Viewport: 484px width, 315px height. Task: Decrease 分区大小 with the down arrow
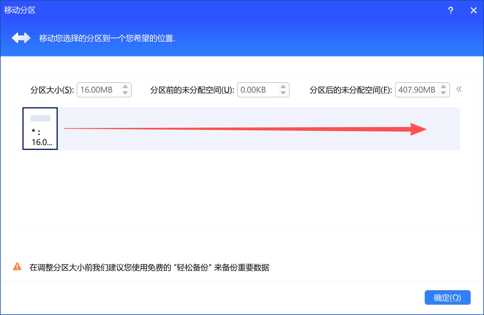pos(125,93)
